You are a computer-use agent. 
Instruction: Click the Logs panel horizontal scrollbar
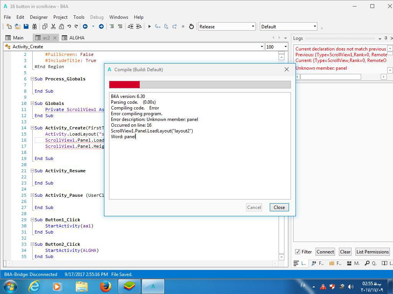click(330, 77)
